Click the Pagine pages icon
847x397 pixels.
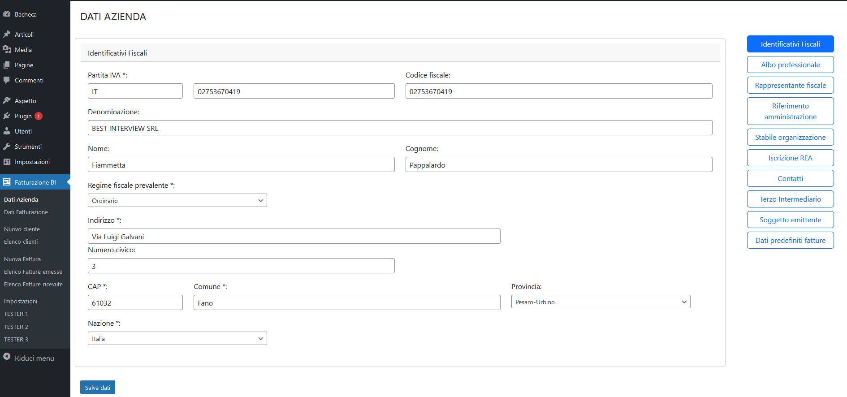(7, 65)
